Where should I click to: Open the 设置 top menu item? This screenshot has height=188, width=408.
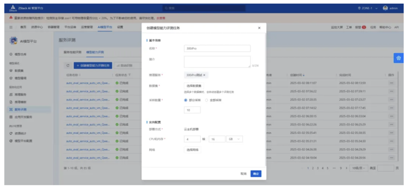coord(120,27)
